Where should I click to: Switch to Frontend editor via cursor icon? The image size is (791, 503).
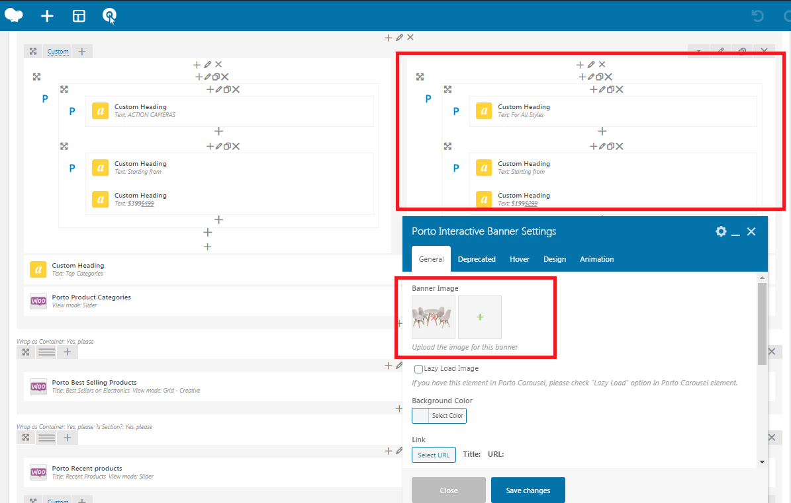click(x=110, y=16)
